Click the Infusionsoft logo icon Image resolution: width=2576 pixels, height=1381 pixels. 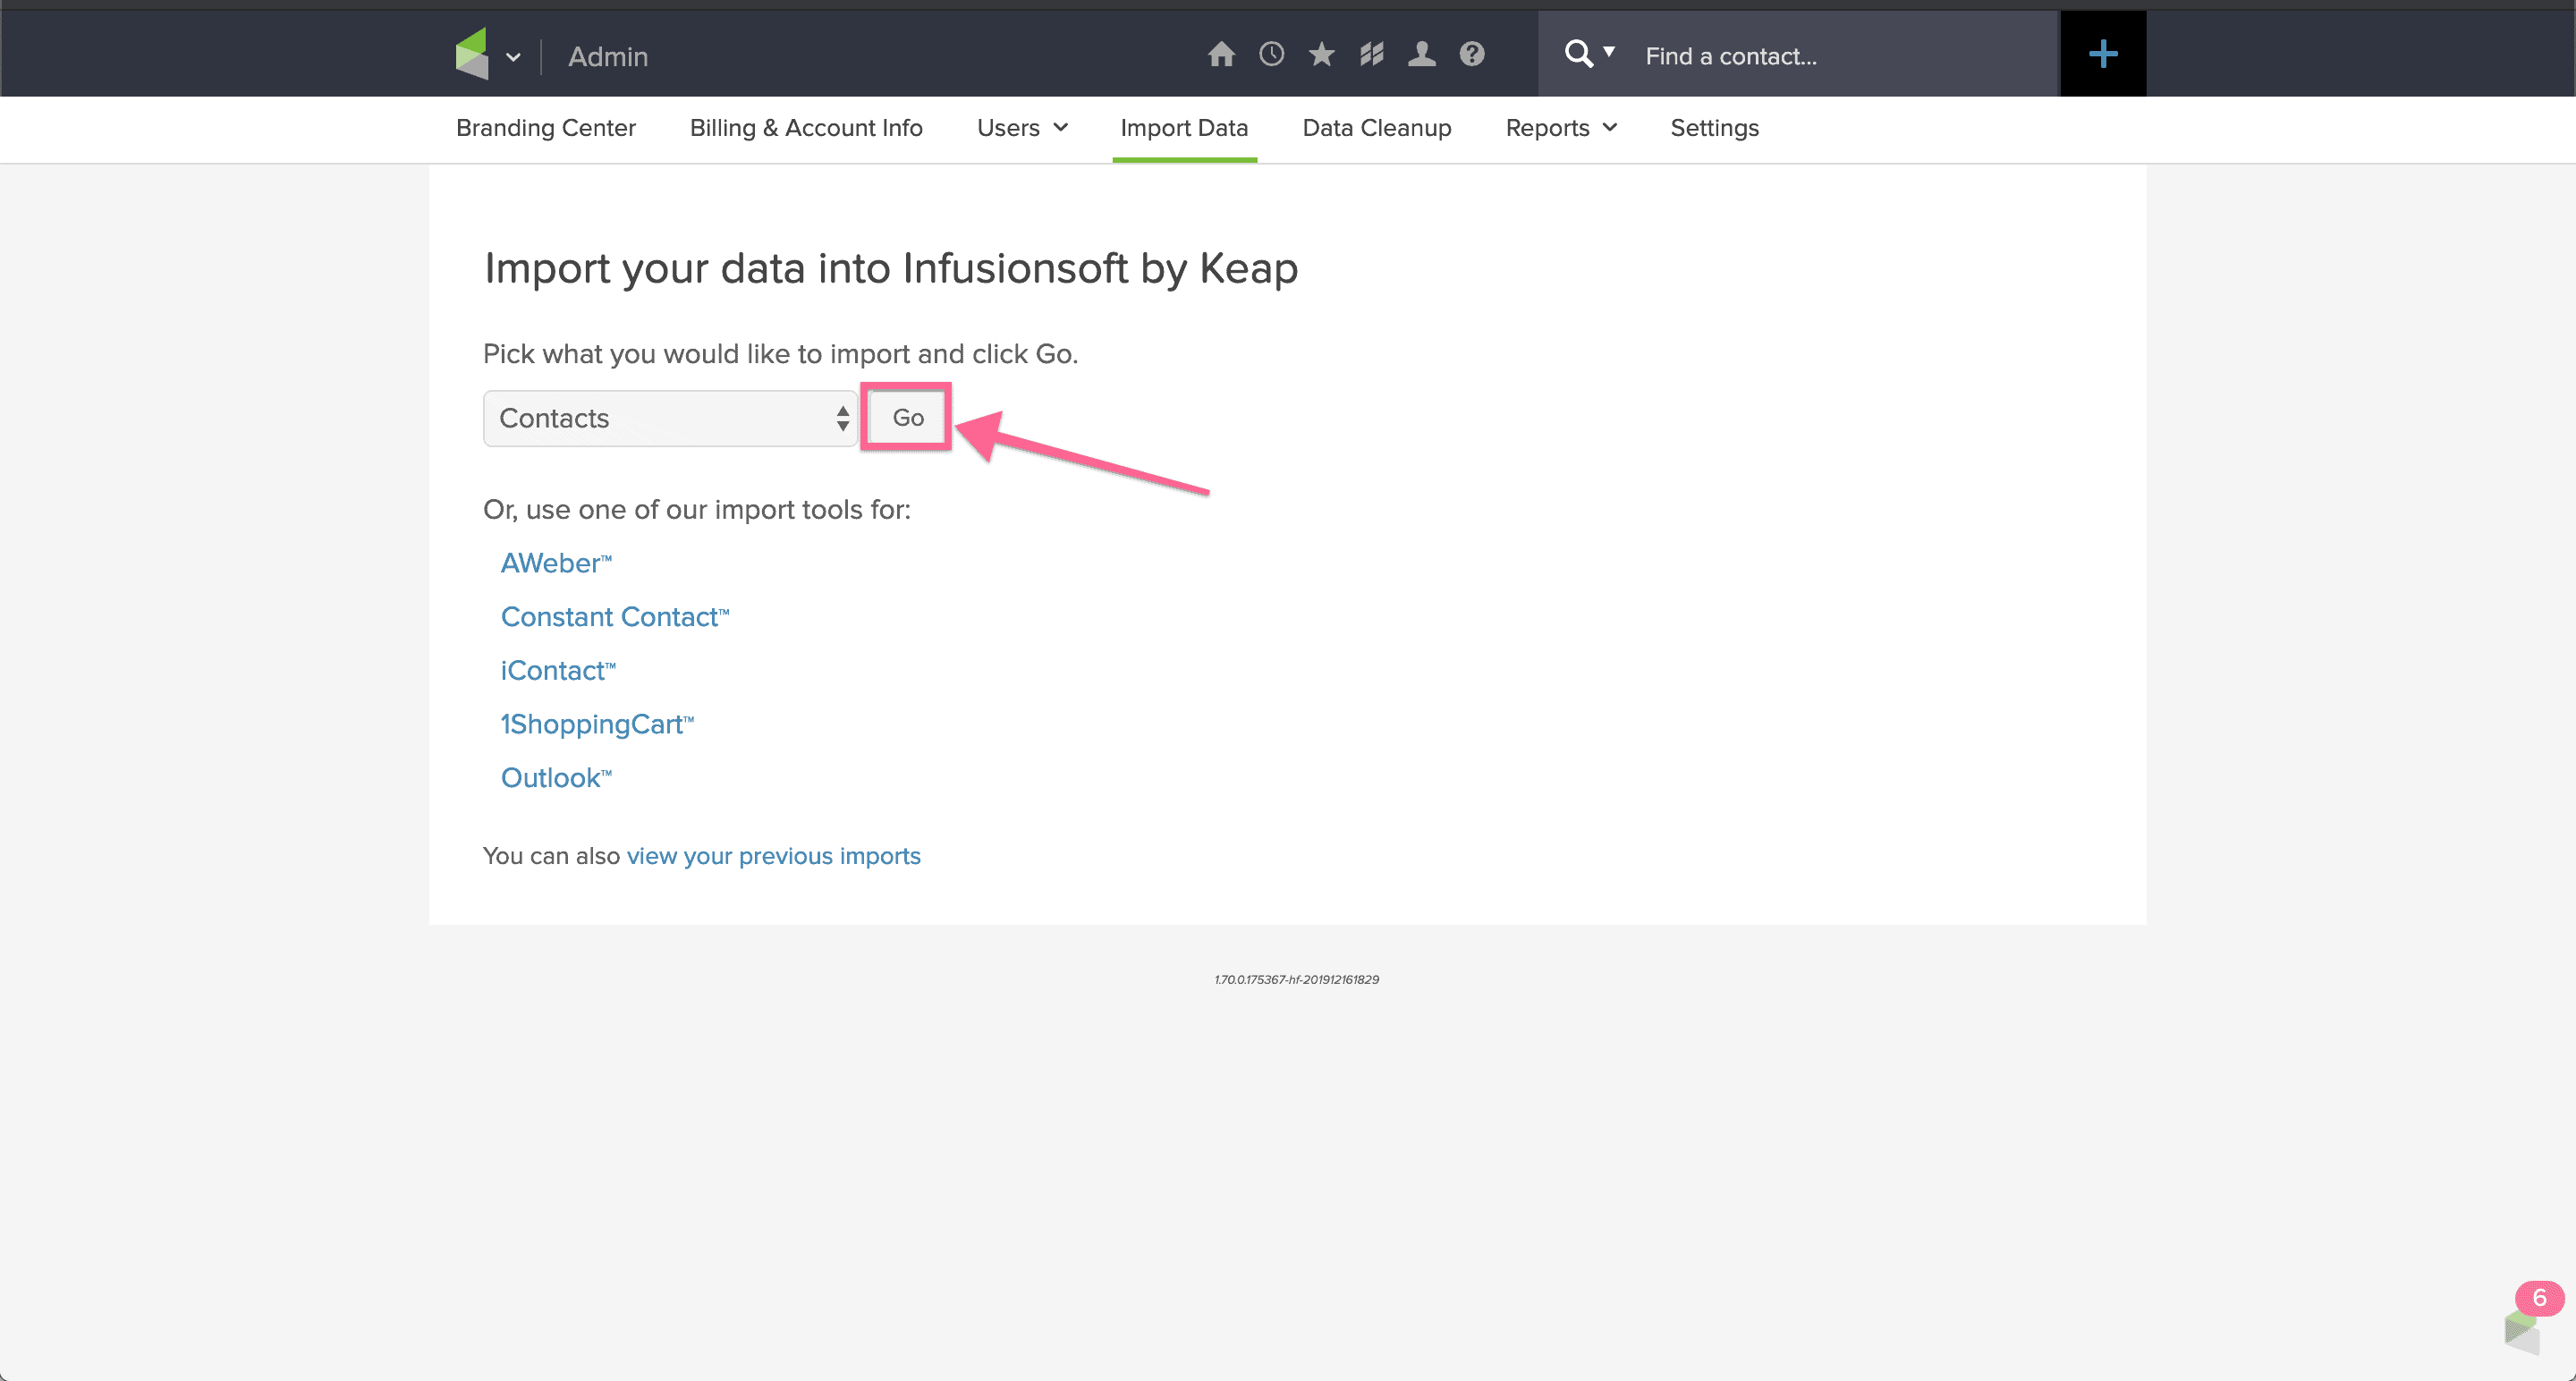[x=472, y=54]
